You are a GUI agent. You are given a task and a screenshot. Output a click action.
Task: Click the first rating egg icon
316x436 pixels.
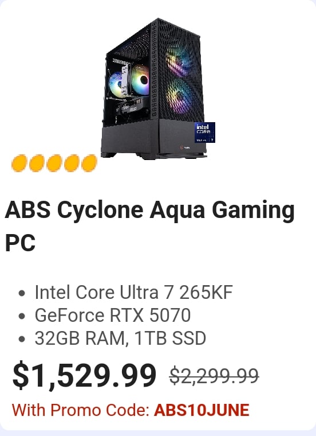19,163
